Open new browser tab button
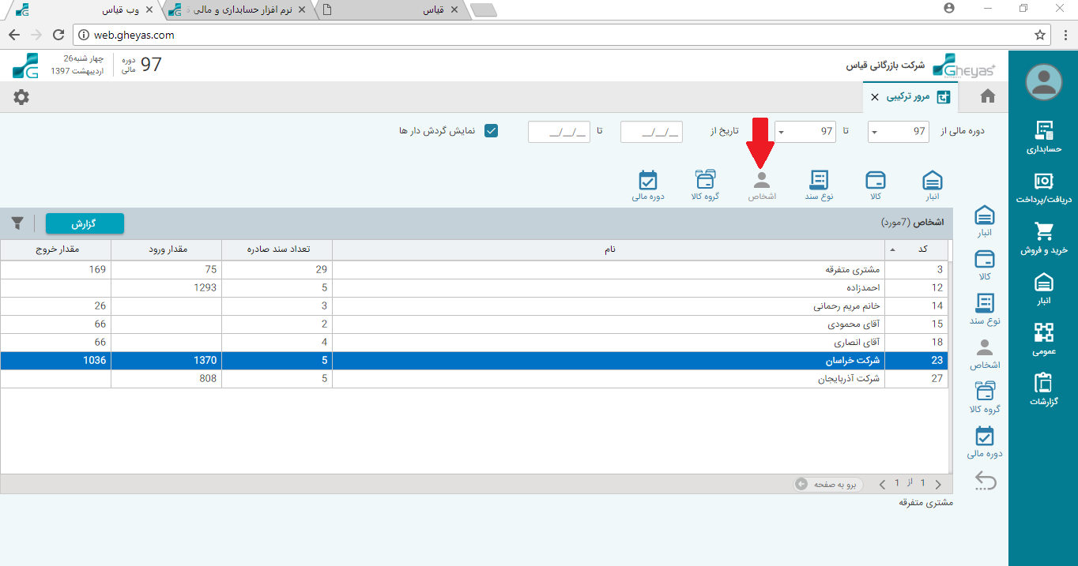1078x566 pixels. (483, 10)
